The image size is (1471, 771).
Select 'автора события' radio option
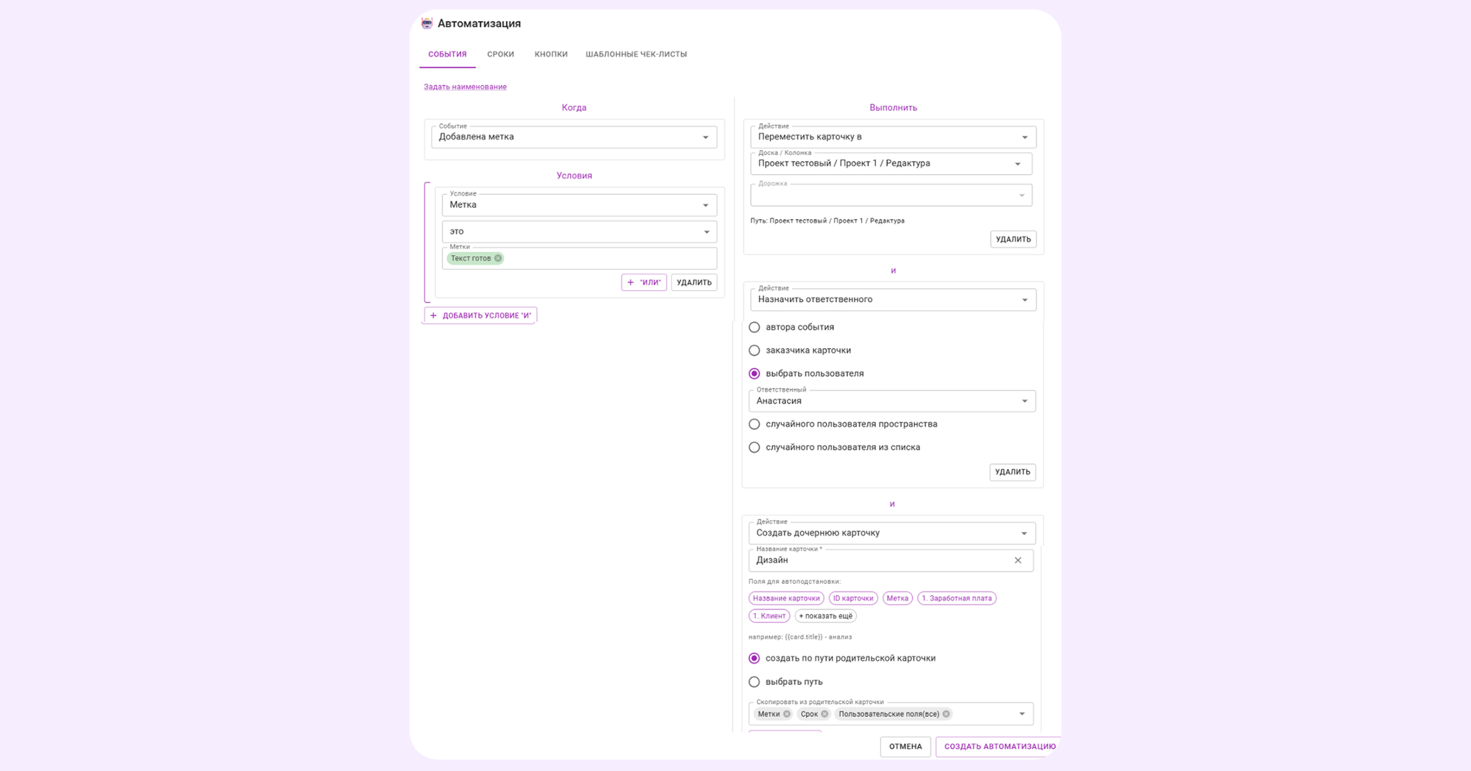pyautogui.click(x=754, y=327)
